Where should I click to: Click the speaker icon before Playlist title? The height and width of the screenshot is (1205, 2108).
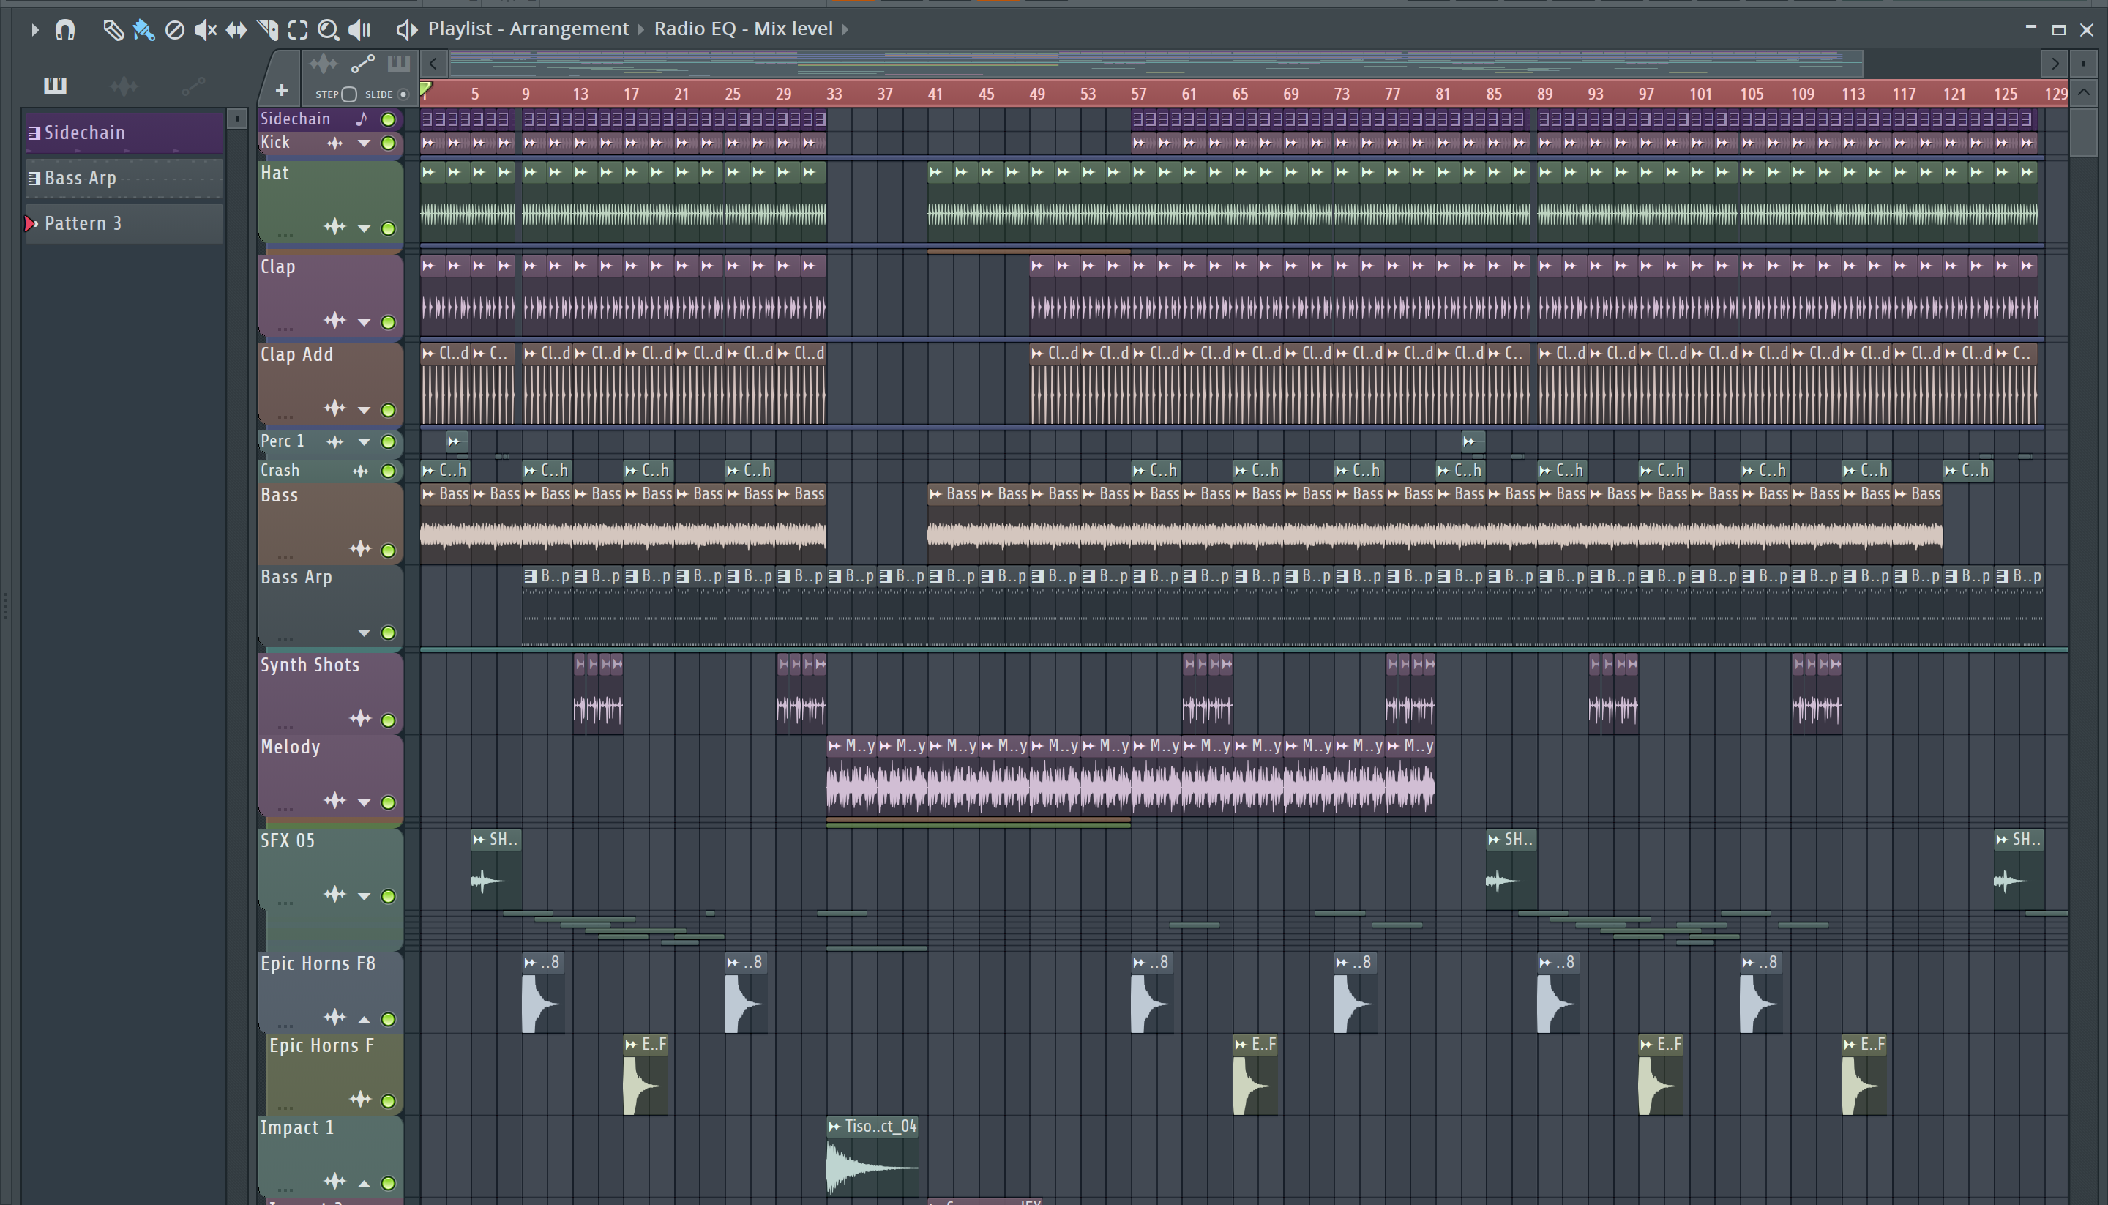405,30
